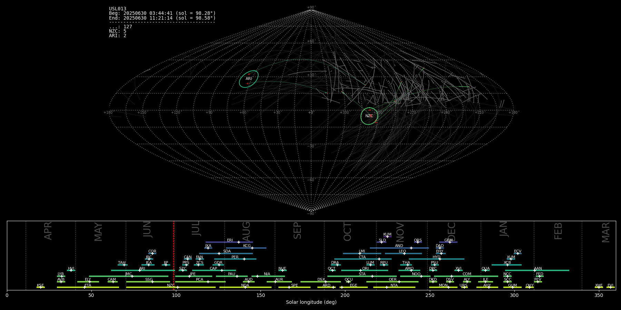Image resolution: width=621 pixels, height=310 pixels.
Task: Click the +270 longitude label on the map
Action: 412,113
